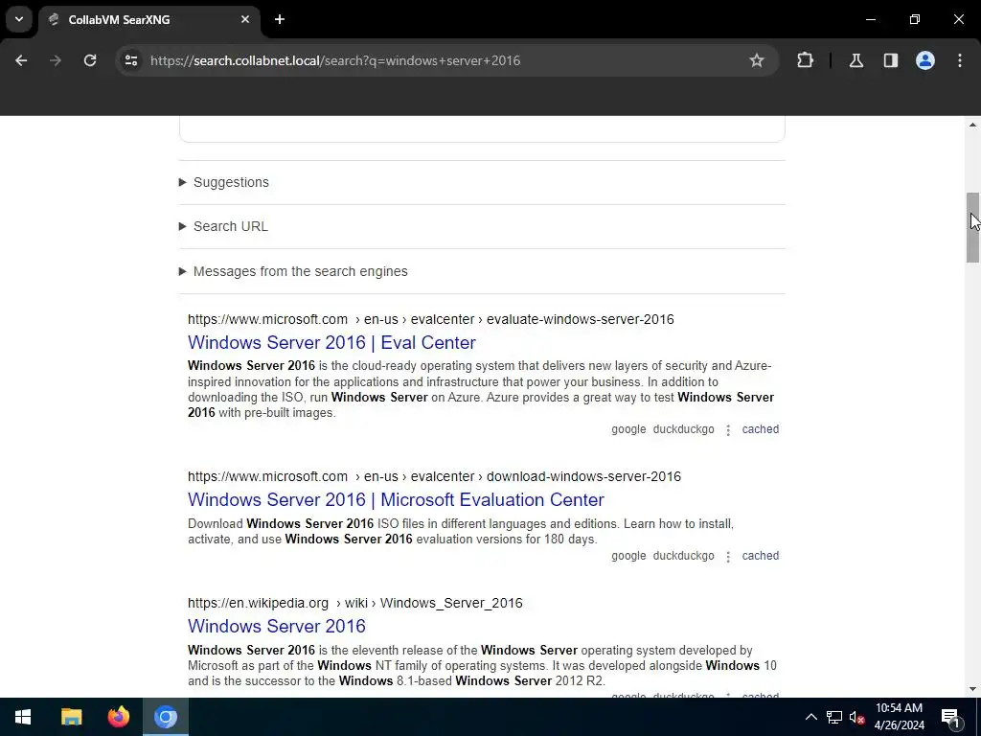Open more options dots for Eval Center result
The image size is (981, 736).
point(728,430)
